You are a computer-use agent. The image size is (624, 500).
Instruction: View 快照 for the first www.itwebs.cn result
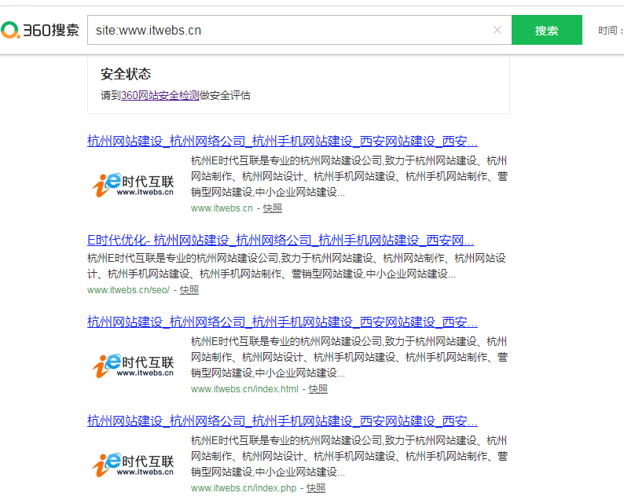point(272,208)
